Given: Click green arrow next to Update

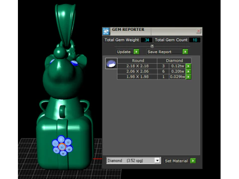Looking at the screenshot, I should [136, 52].
